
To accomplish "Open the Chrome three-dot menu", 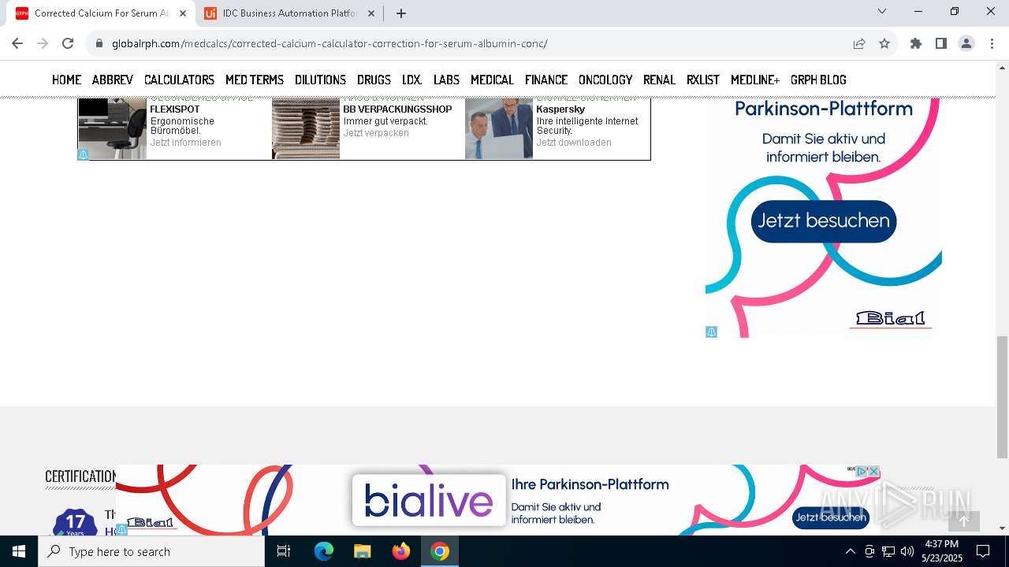I will (x=992, y=43).
